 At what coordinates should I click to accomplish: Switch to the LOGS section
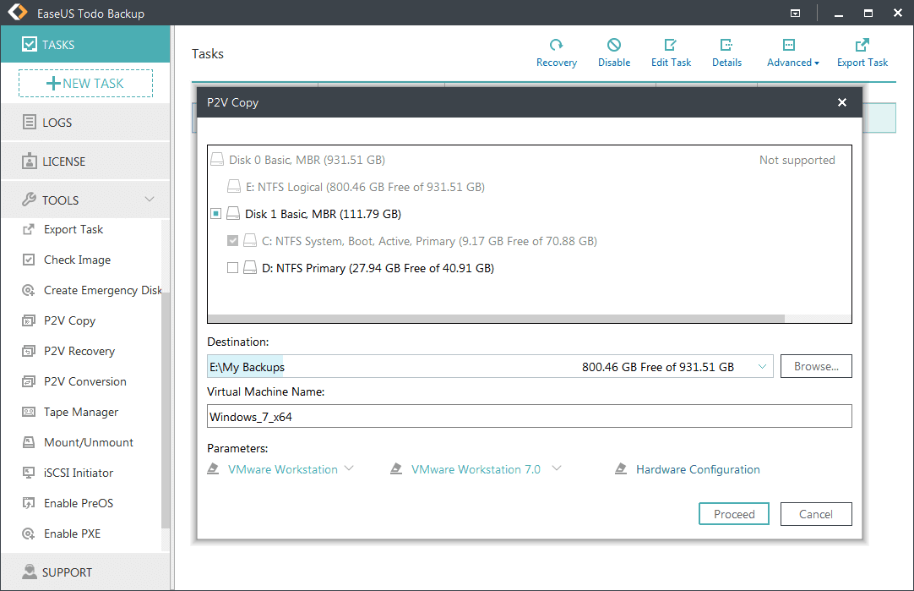point(57,123)
